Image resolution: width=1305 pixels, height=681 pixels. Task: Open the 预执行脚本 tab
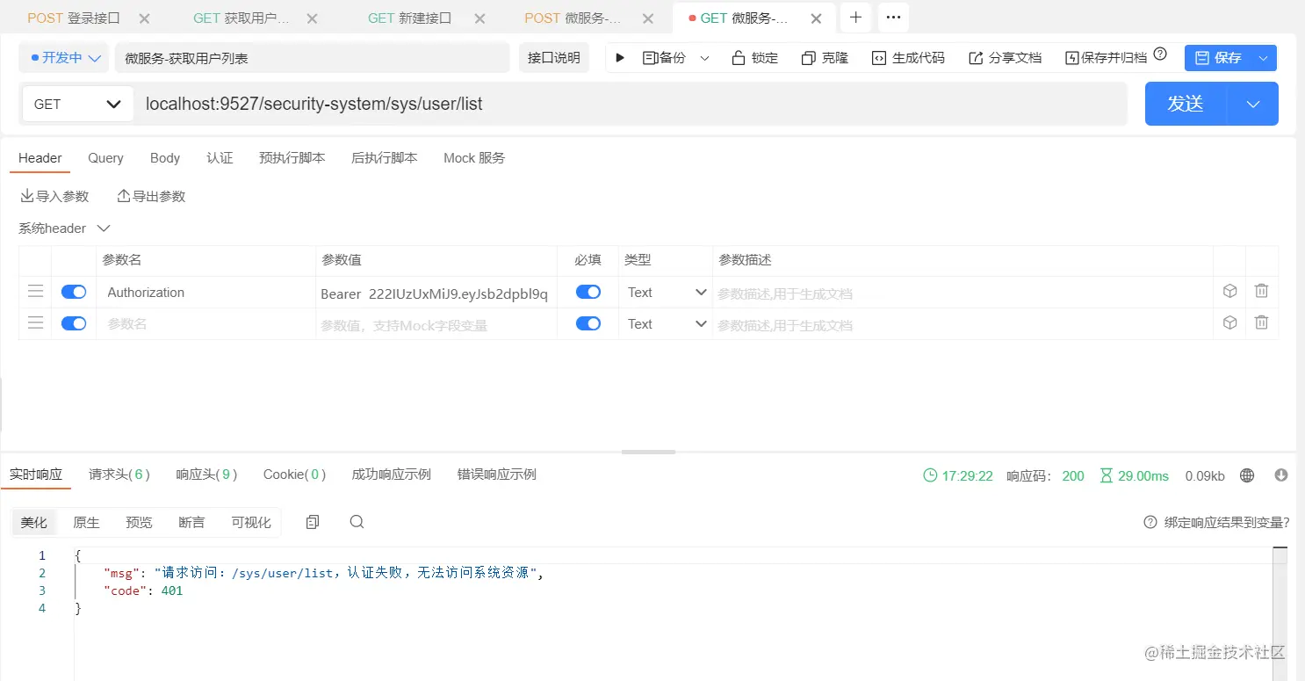[x=292, y=158]
